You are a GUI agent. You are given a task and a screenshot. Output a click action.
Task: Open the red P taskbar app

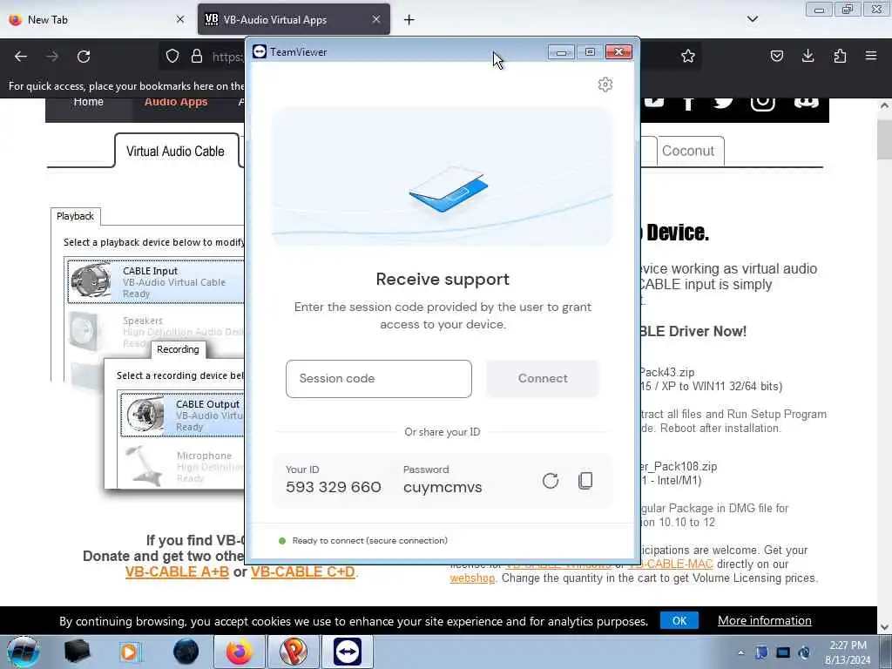(294, 652)
